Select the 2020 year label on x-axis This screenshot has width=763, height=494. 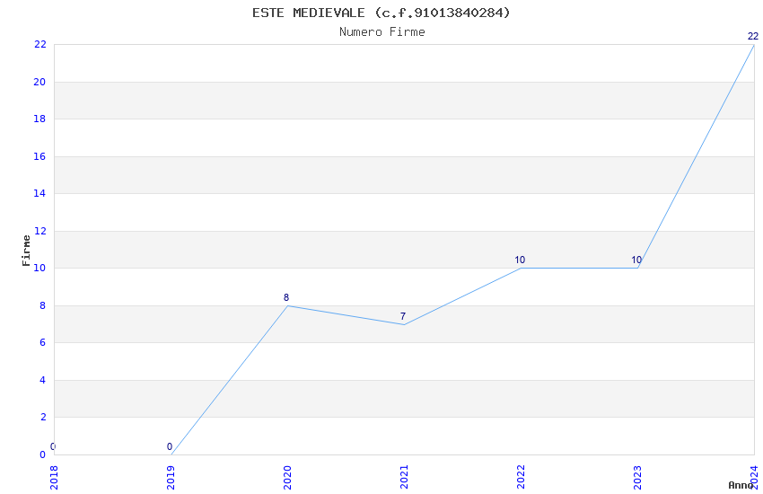(287, 476)
